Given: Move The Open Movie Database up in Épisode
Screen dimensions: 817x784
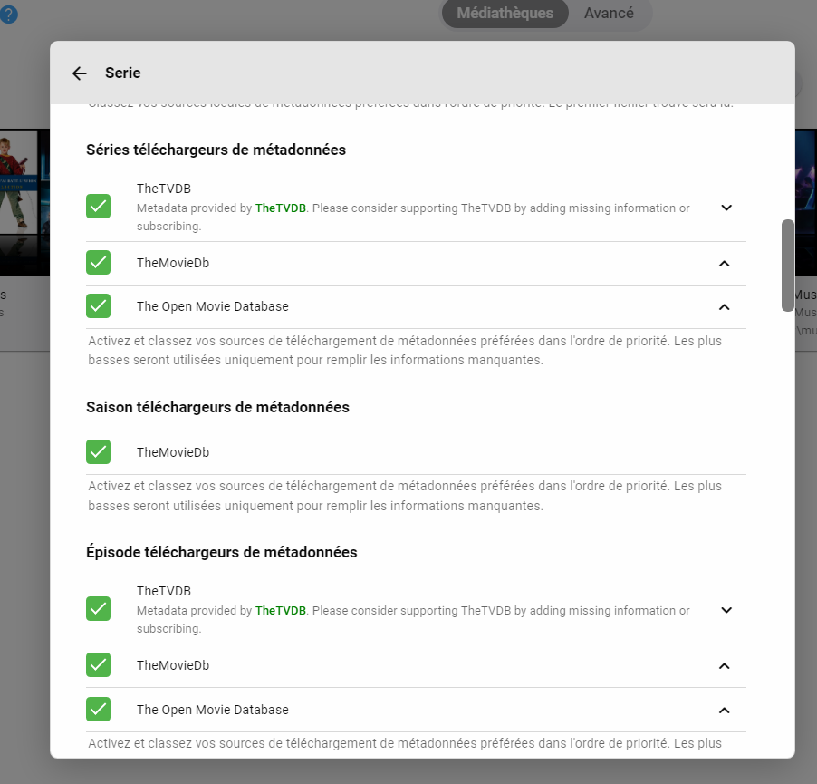Looking at the screenshot, I should pyautogui.click(x=724, y=710).
